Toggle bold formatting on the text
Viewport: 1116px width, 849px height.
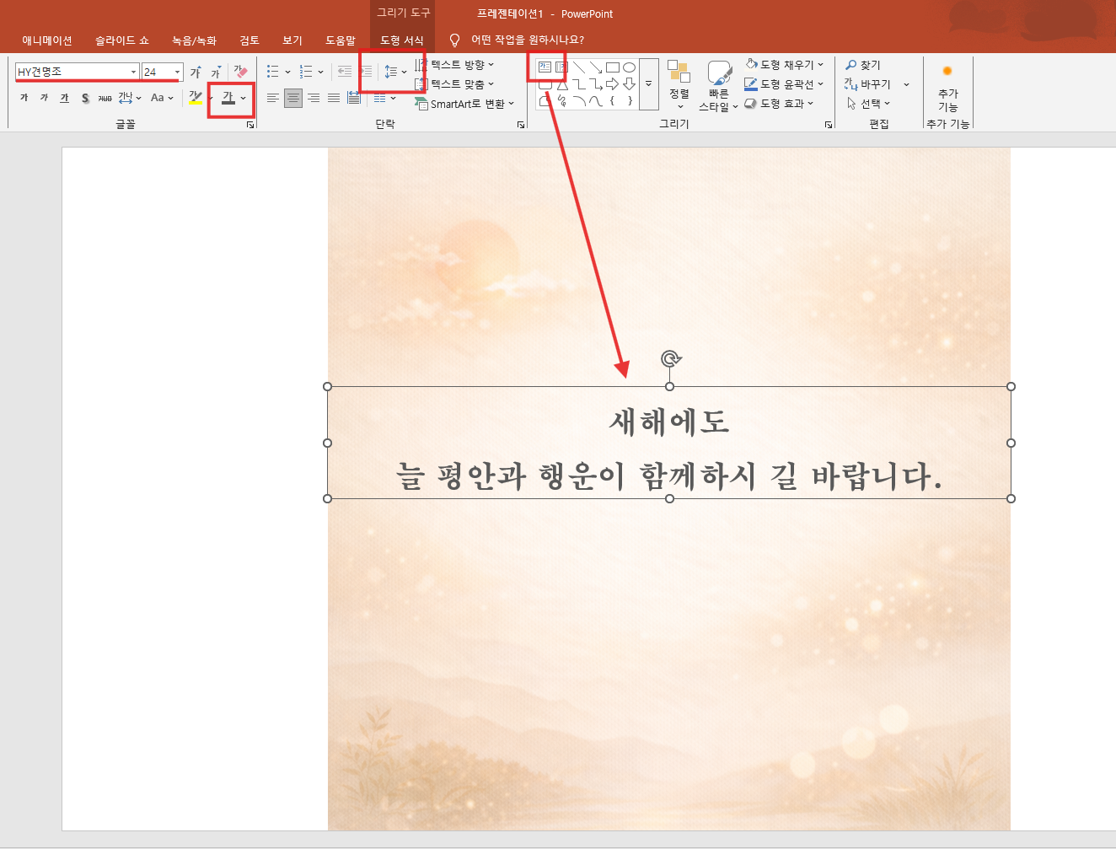[x=24, y=97]
